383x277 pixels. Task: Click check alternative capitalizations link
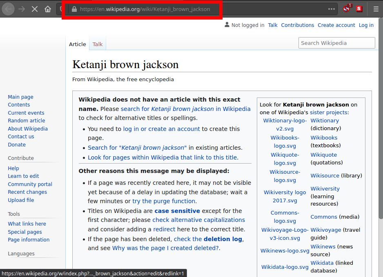click(x=198, y=220)
